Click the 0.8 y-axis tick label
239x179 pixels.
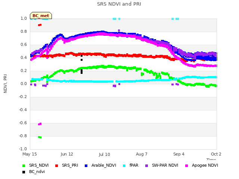[24, 31]
